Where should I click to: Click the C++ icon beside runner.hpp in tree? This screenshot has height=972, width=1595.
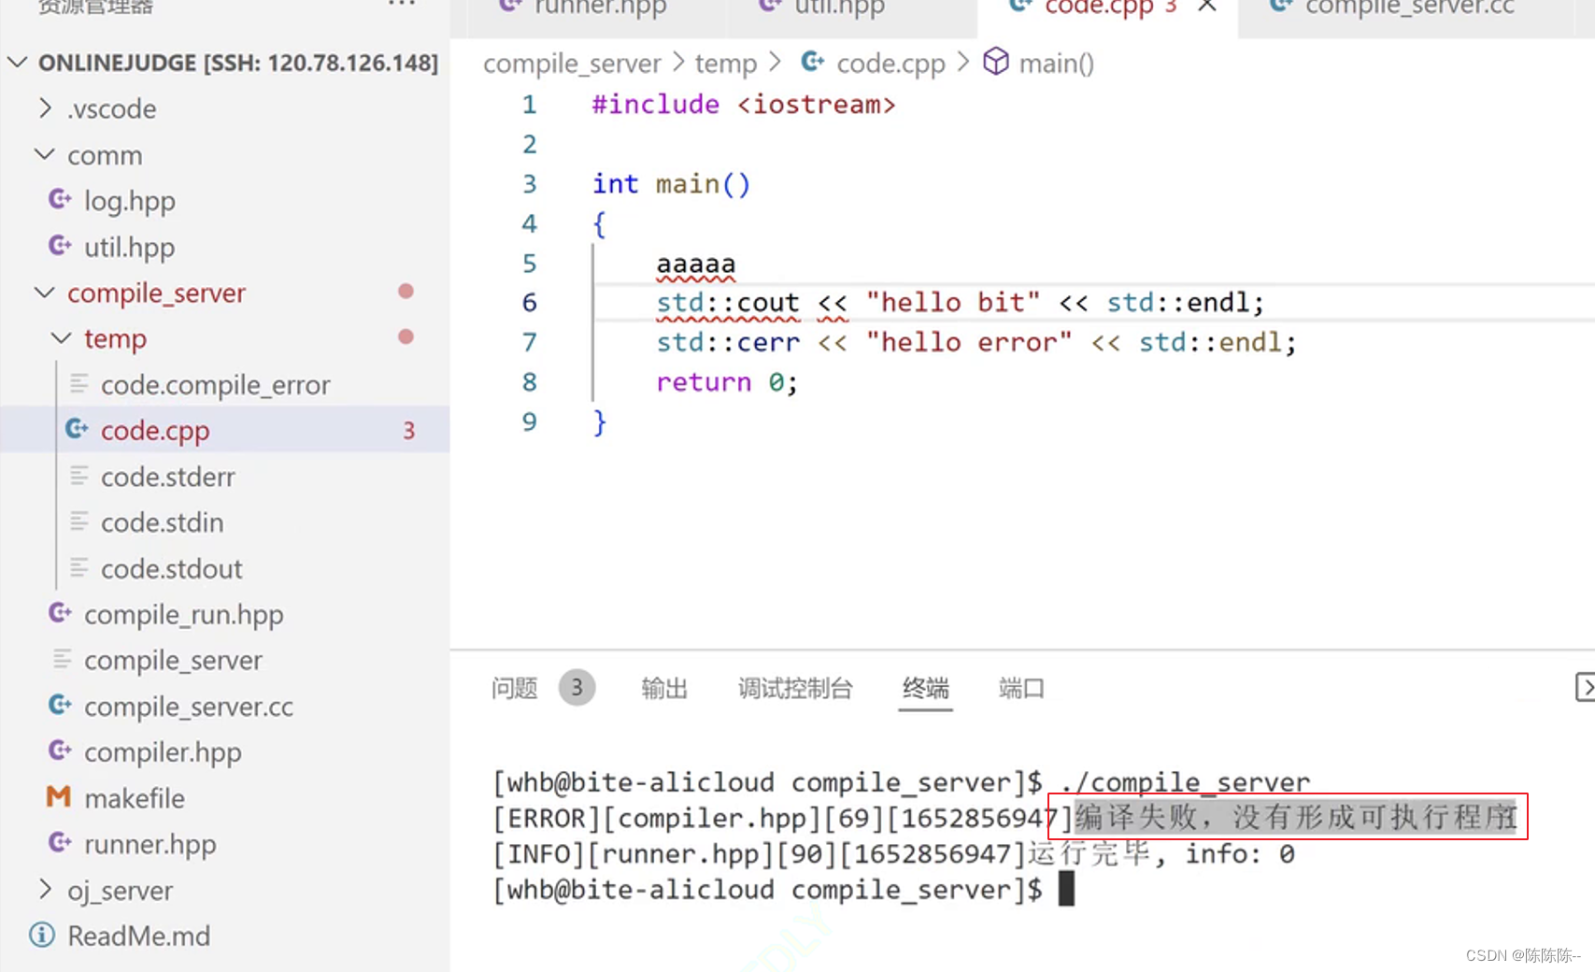point(60,843)
